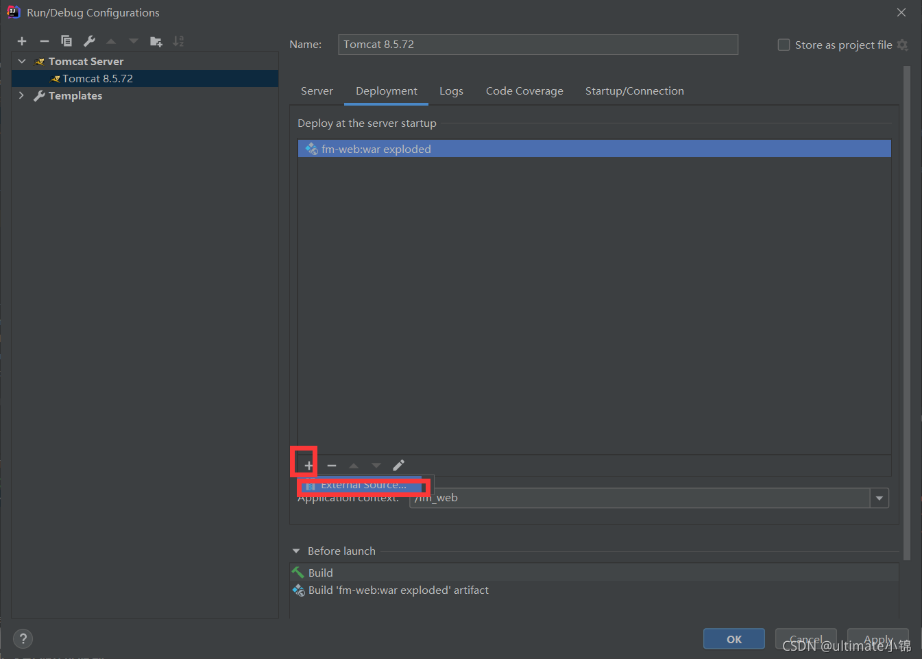Click the Tomcat Server group label

86,61
